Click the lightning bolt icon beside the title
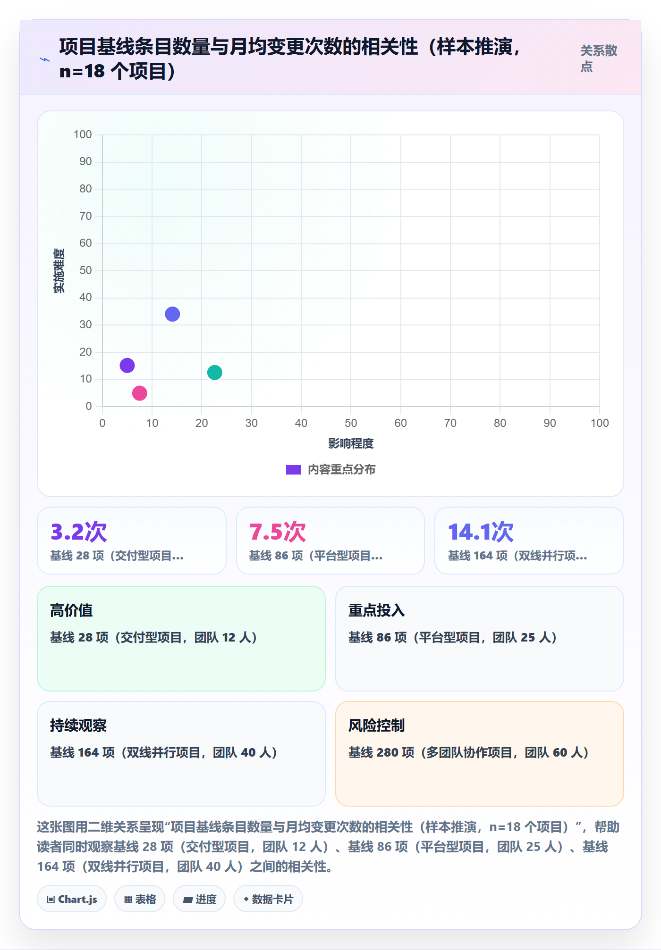Viewport: 661px width, 950px height. coord(45,59)
